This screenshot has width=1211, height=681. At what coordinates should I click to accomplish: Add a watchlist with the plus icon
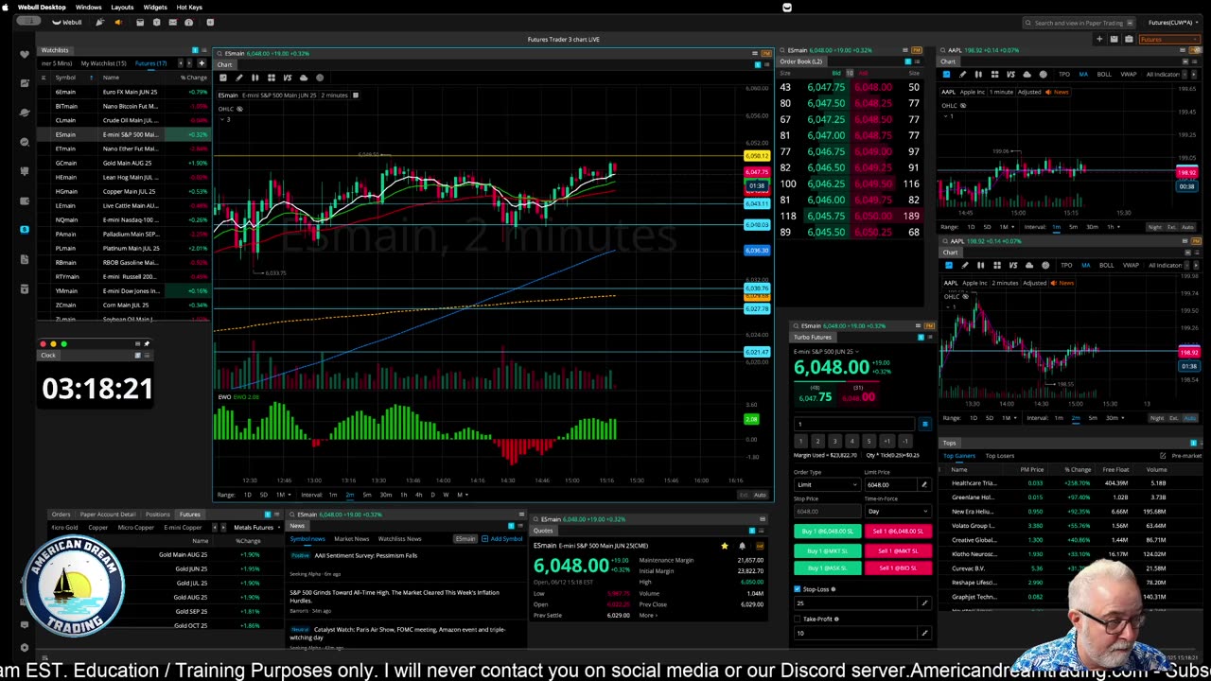click(x=201, y=63)
